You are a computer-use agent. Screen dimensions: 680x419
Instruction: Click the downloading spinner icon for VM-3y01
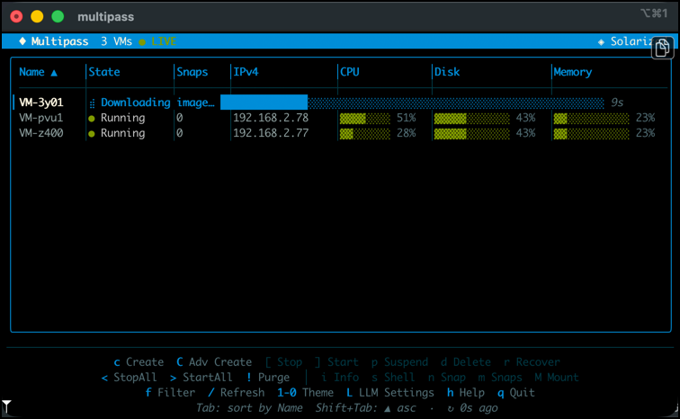pyautogui.click(x=92, y=103)
